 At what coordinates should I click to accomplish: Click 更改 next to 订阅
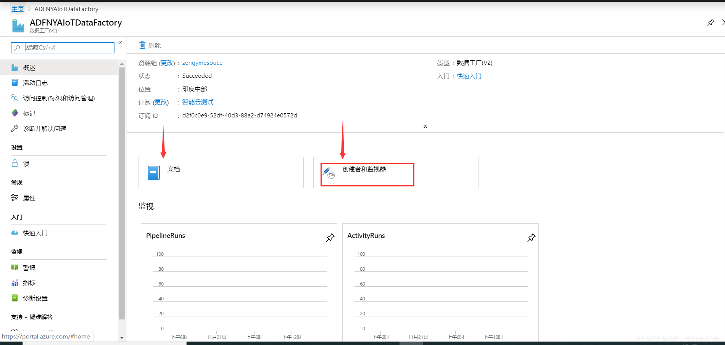pos(161,102)
